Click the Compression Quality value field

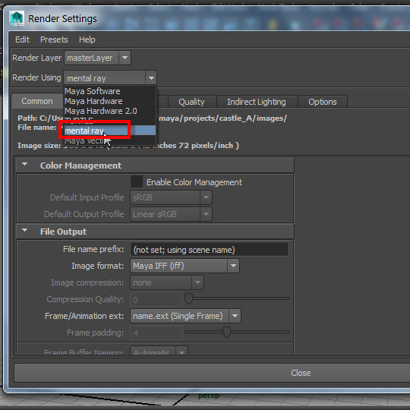(156, 299)
